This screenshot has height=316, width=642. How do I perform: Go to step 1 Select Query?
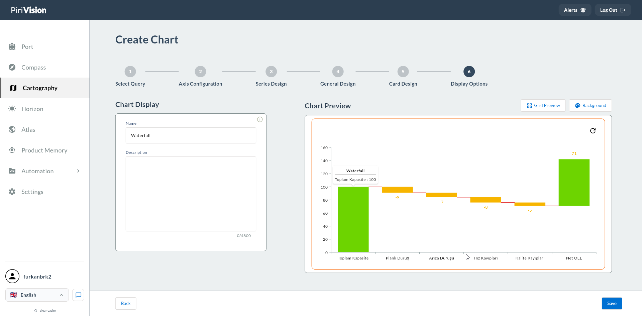pyautogui.click(x=130, y=72)
